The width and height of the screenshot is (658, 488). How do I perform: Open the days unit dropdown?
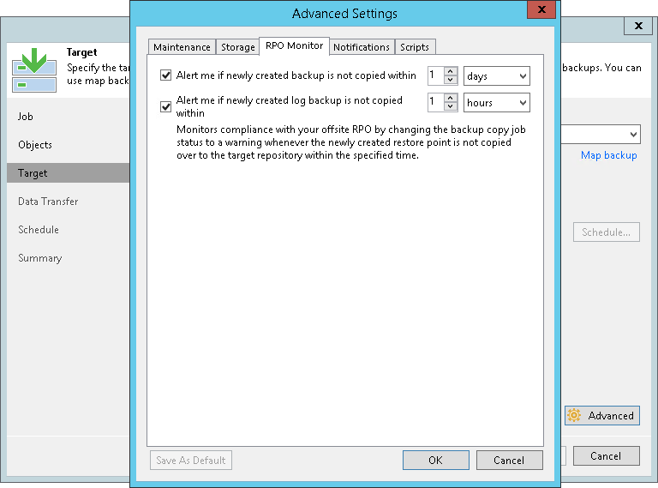coord(496,76)
